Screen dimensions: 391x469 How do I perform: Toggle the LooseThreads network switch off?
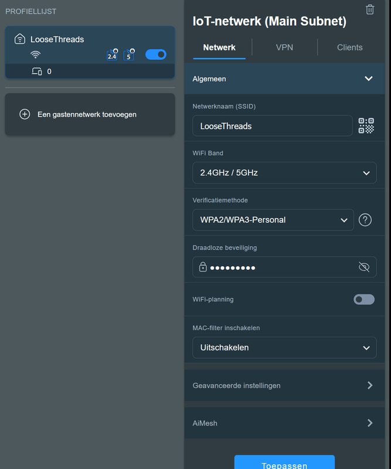click(155, 55)
